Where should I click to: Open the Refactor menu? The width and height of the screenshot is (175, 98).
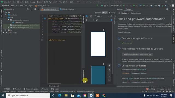coord(40,2)
